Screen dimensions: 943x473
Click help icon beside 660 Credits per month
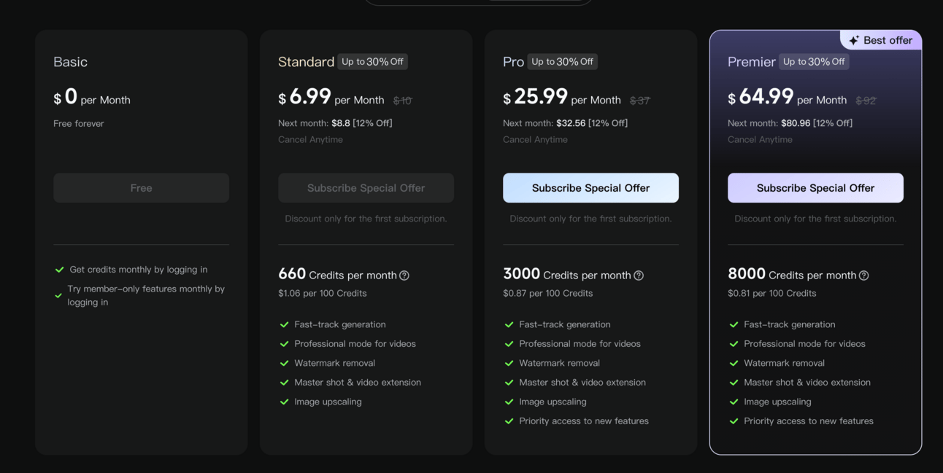coord(404,275)
